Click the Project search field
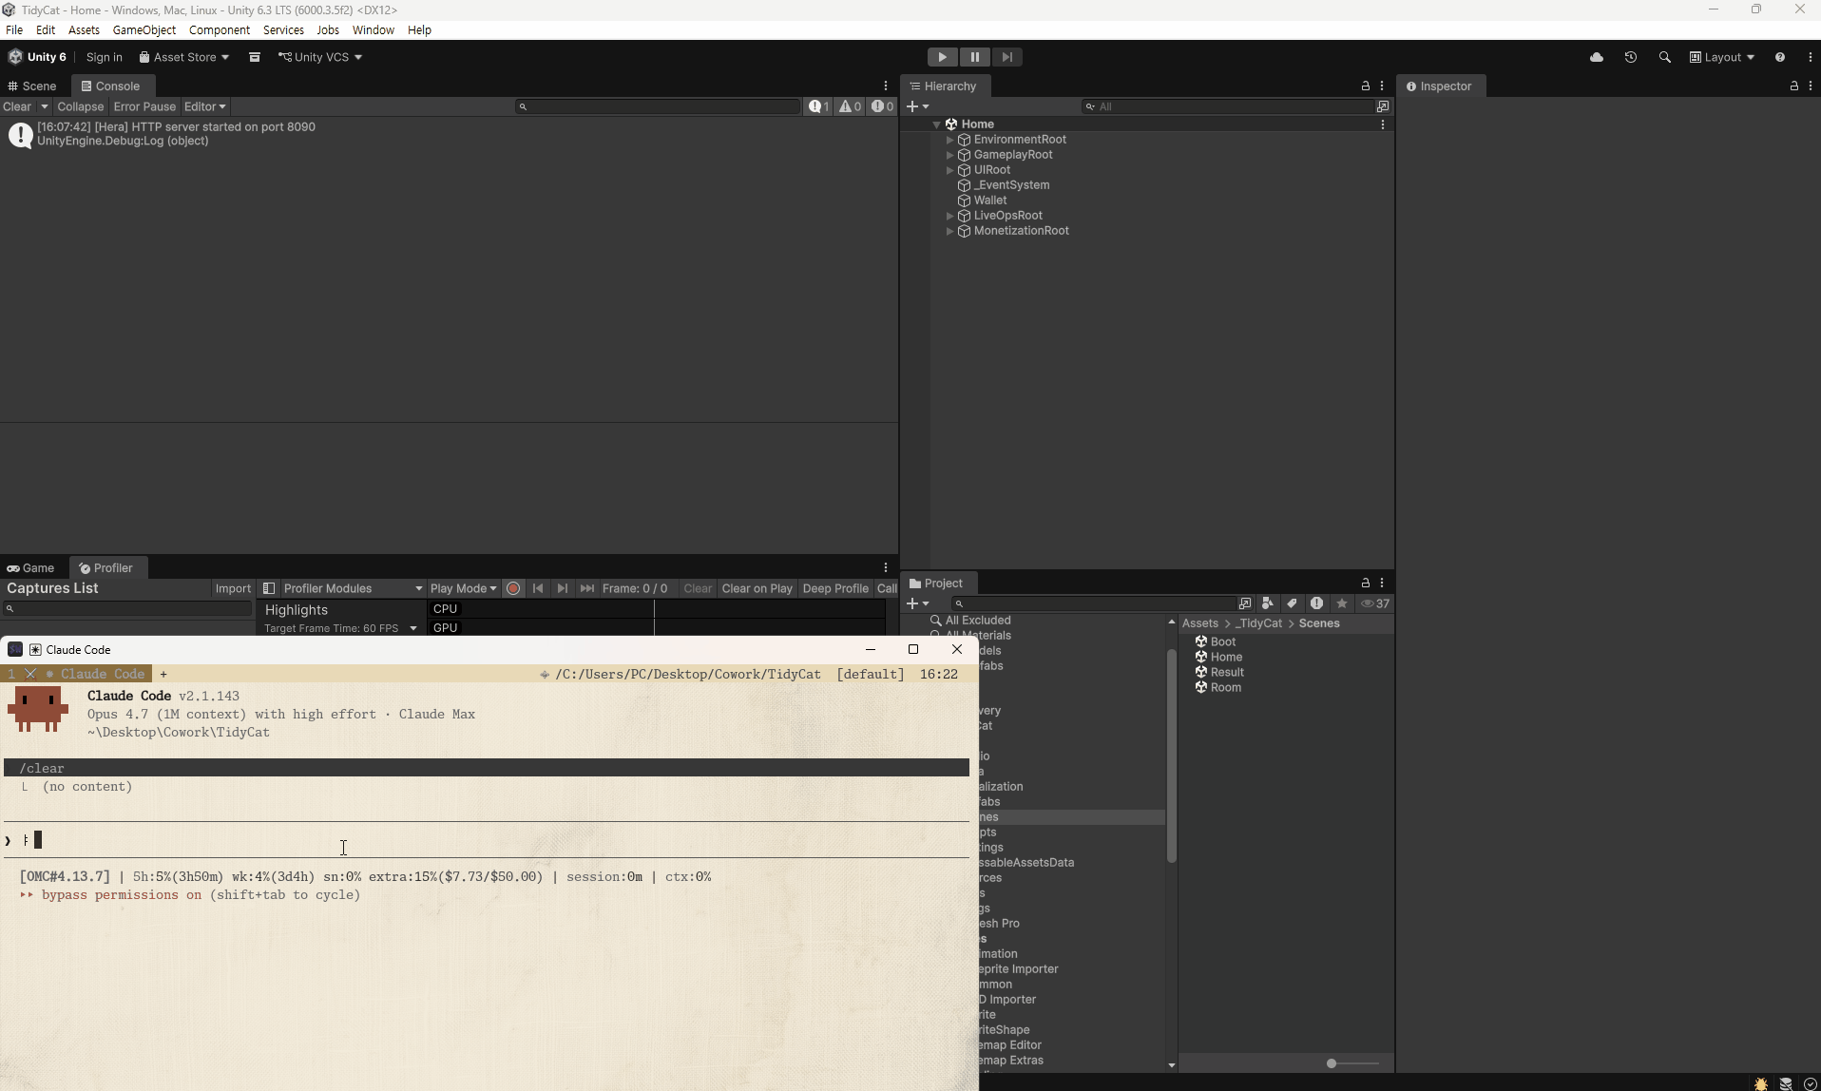 (1093, 603)
